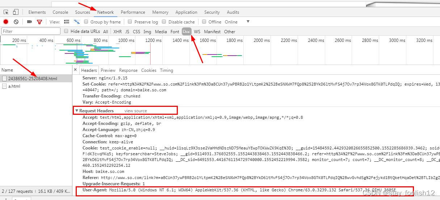Select the Network tab
Screen dimensions: 440x200
pyautogui.click(x=105, y=12)
